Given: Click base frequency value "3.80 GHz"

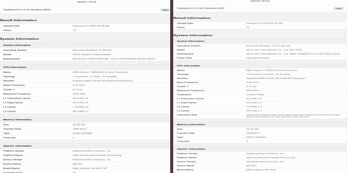Looking at the screenshot, I should click(x=252, y=82).
